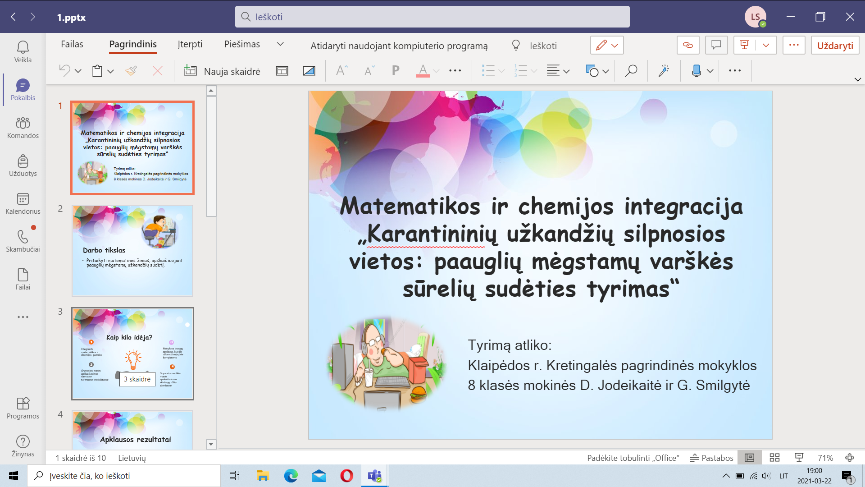Viewport: 865px width, 487px height.
Task: Click the Format Painter brush icon
Action: click(x=131, y=71)
